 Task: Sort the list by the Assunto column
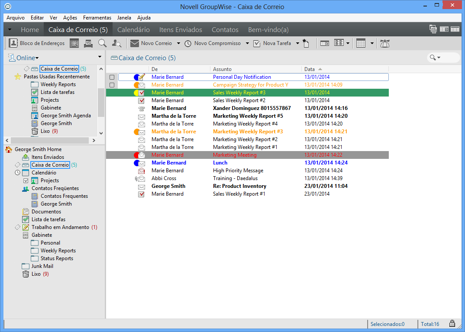[x=255, y=69]
